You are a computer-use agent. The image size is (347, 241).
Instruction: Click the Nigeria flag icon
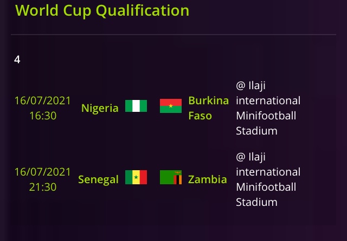tap(136, 106)
